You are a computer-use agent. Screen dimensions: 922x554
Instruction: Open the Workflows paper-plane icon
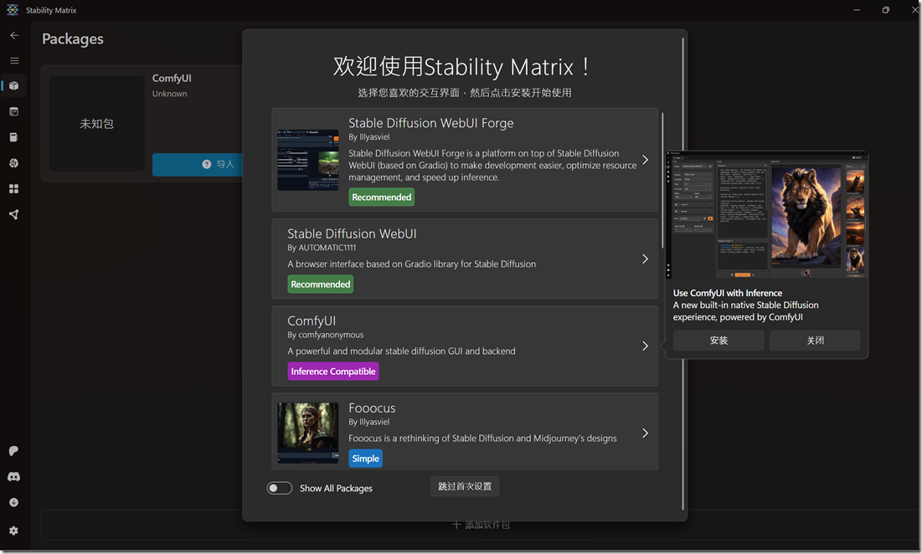(x=14, y=214)
